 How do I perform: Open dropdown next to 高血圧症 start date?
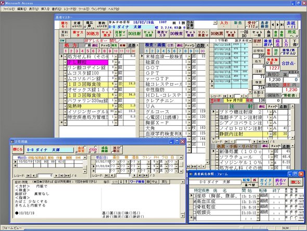tap(258, 201)
